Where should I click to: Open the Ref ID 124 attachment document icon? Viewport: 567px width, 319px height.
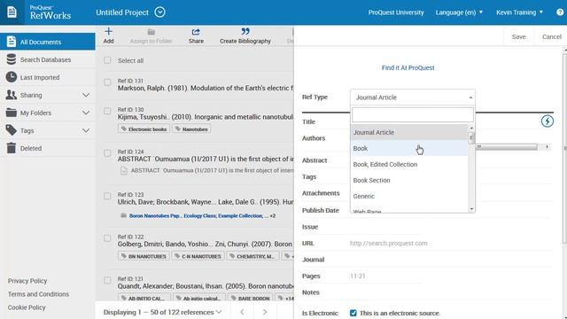(124, 170)
